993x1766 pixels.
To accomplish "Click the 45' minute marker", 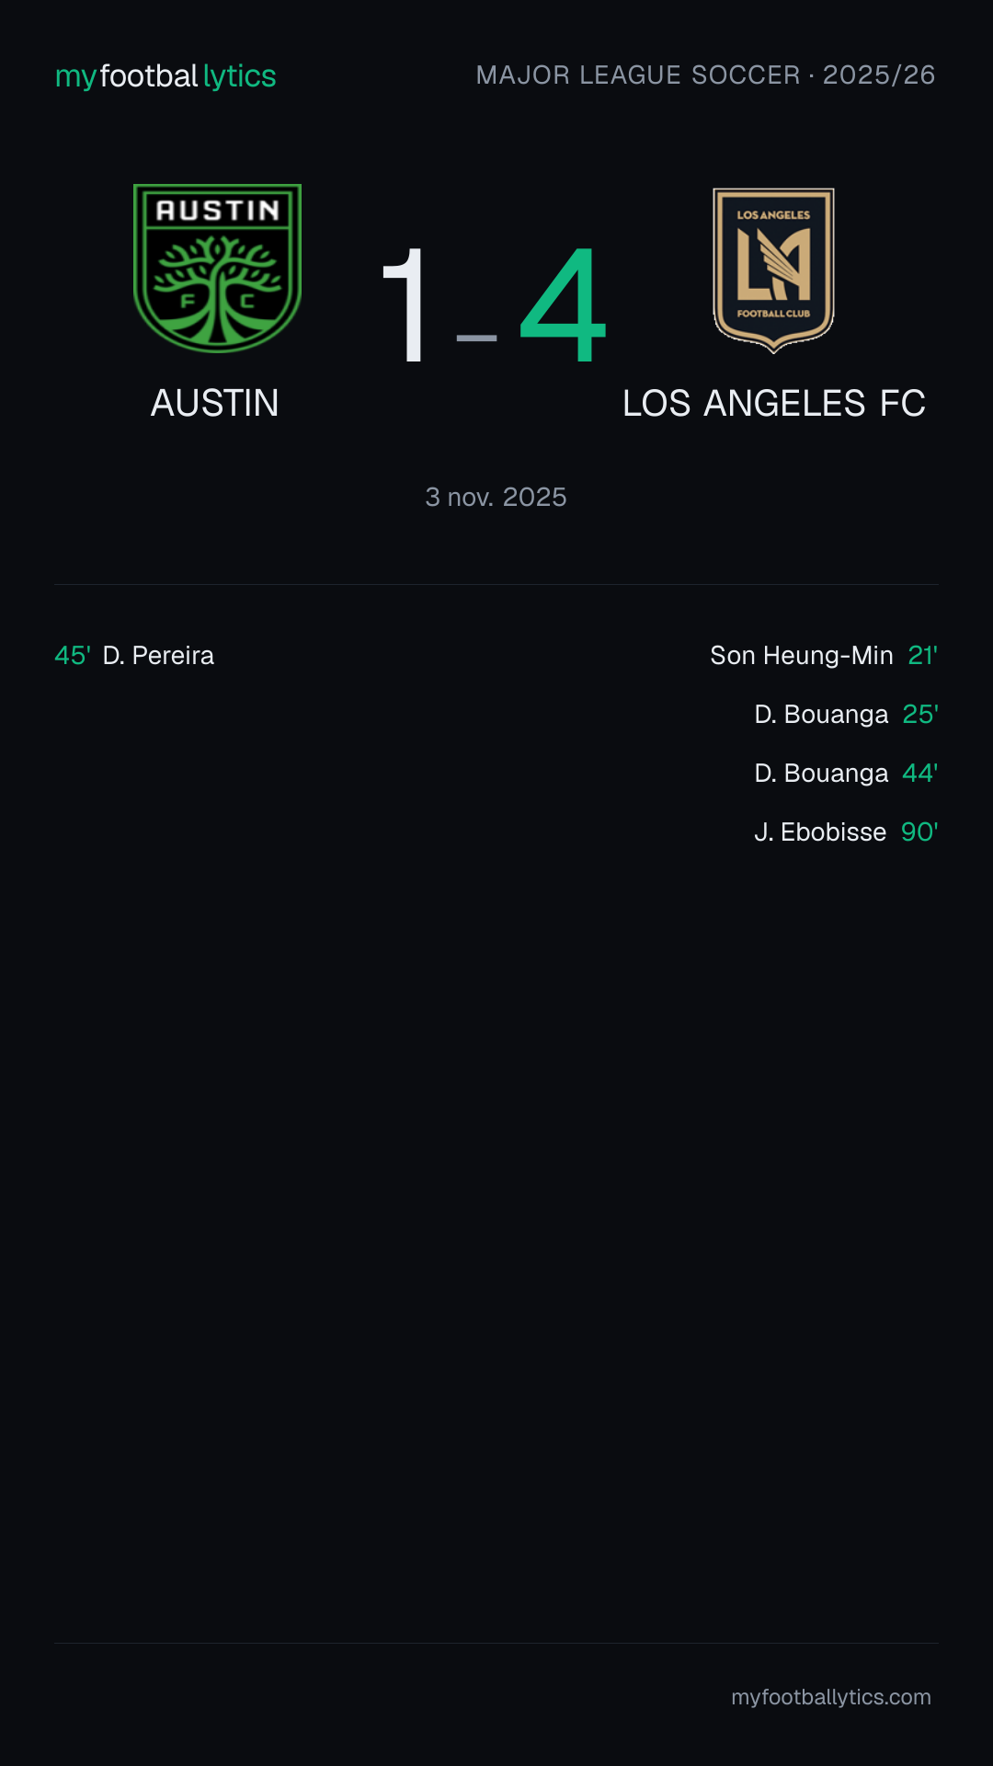I will (73, 655).
